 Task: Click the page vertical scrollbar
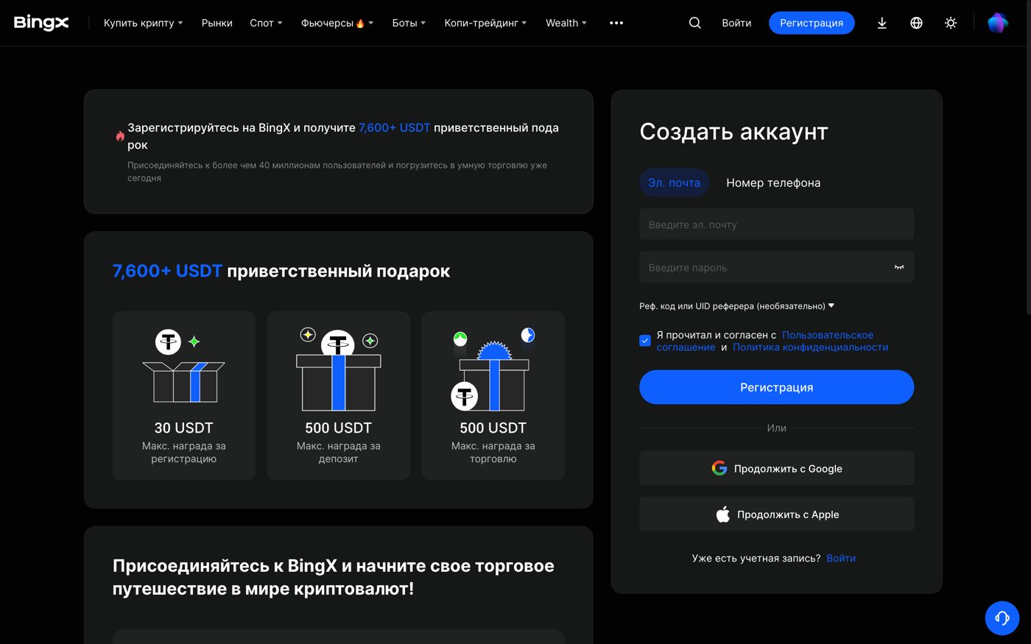pos(1027,158)
